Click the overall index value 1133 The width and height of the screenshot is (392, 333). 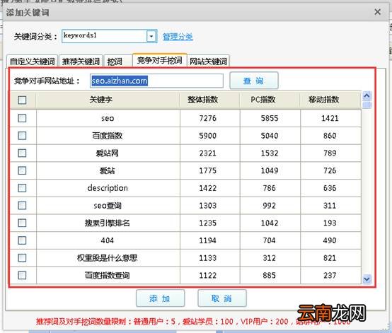(x=208, y=257)
